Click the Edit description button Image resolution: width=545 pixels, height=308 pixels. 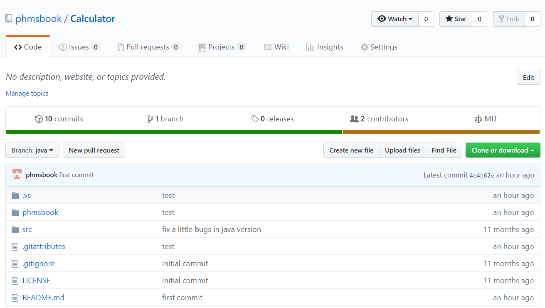[x=528, y=77]
